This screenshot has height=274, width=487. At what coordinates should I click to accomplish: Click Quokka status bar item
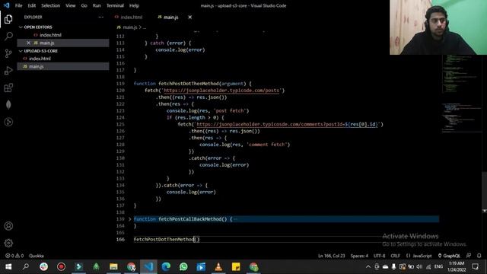[x=37, y=256]
